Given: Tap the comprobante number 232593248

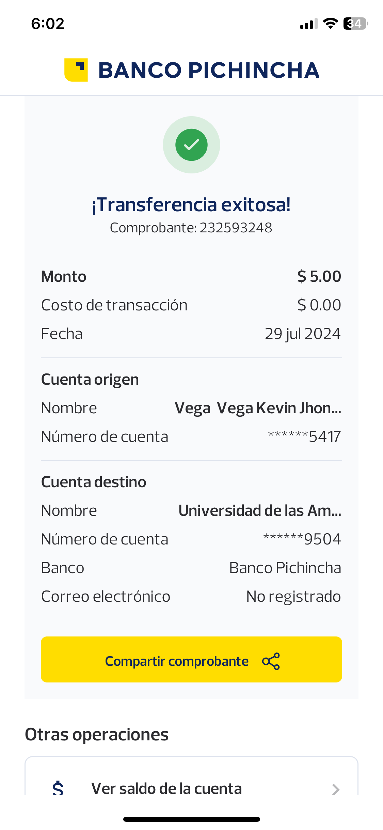Looking at the screenshot, I should coord(236,228).
